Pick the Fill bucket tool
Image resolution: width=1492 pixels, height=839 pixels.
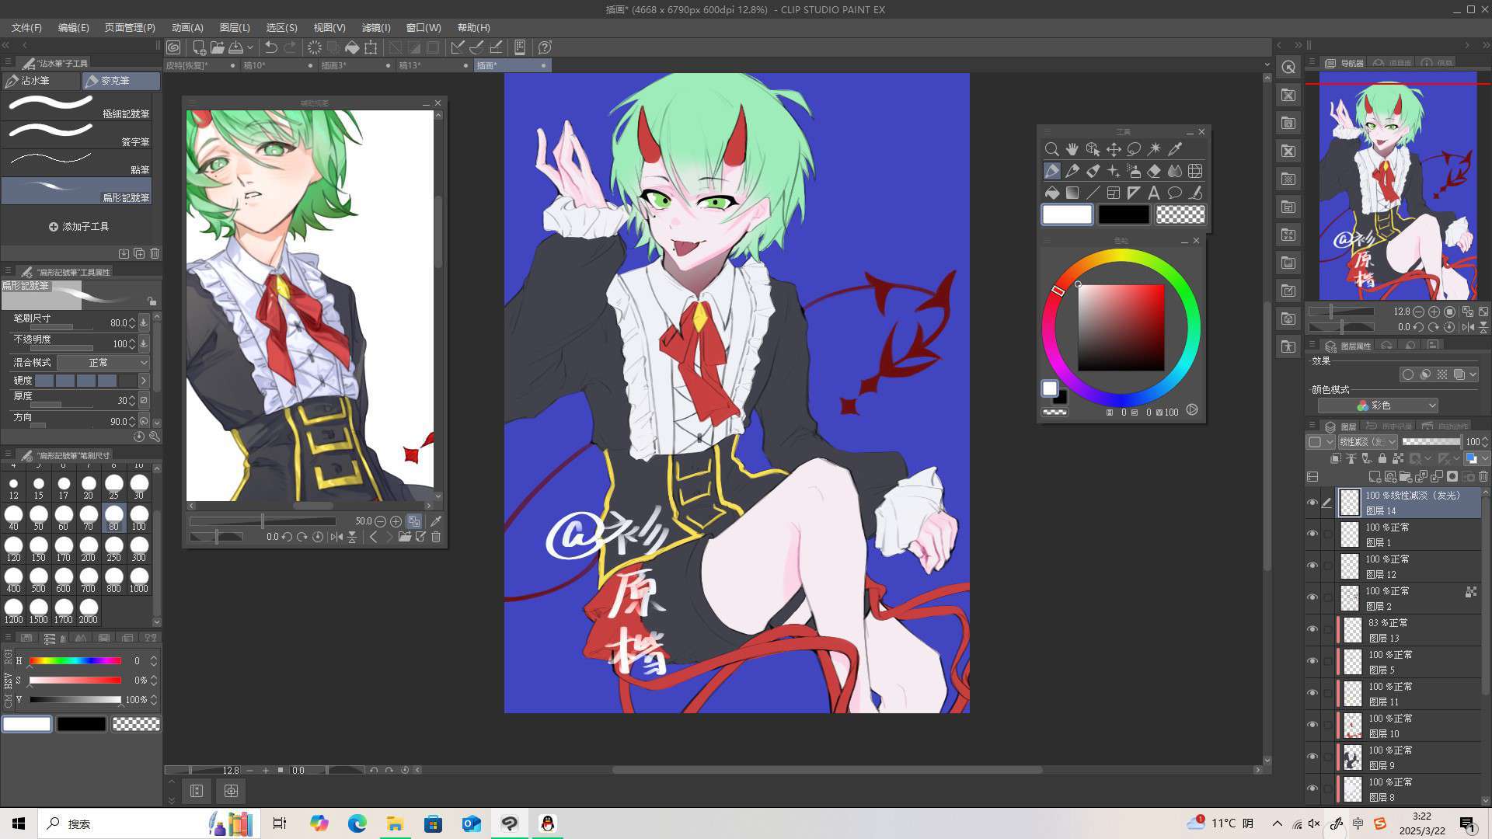1051,193
